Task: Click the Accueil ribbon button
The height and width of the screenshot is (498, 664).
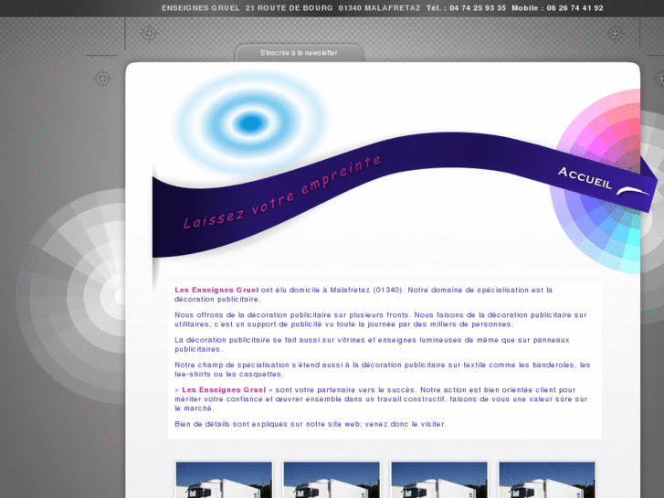Action: click(x=585, y=178)
